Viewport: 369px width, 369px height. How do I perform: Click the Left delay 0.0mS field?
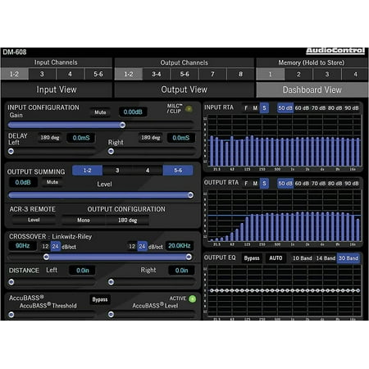pyautogui.click(x=81, y=138)
